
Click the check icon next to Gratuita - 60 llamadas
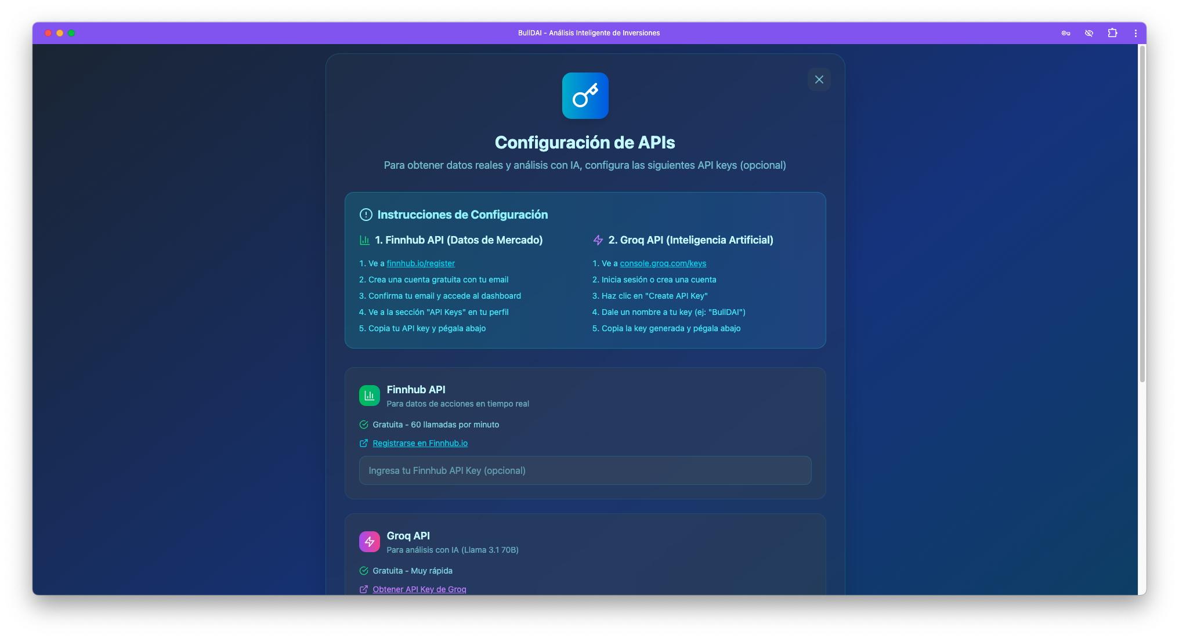click(364, 425)
